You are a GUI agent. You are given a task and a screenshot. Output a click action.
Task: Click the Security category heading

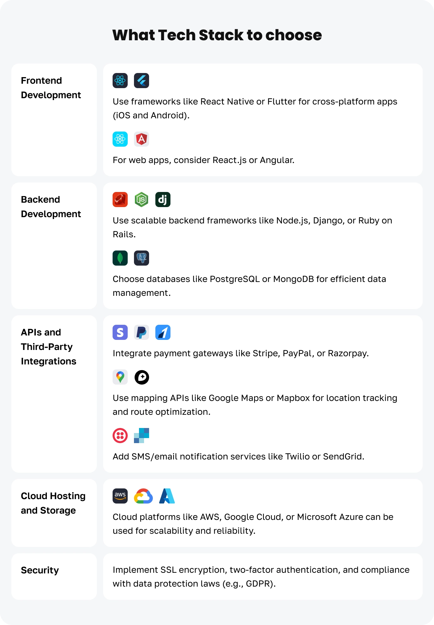point(40,570)
